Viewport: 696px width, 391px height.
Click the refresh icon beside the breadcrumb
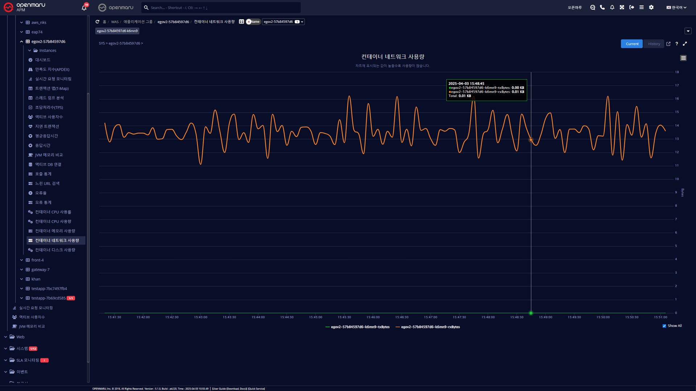97,22
